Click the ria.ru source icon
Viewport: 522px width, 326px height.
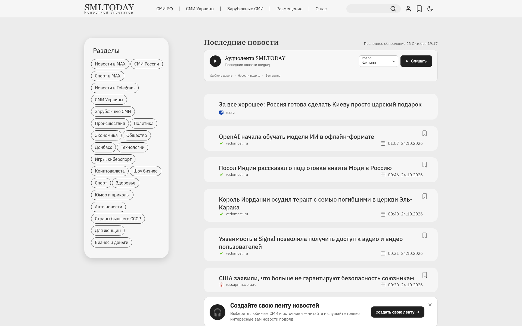point(221,112)
